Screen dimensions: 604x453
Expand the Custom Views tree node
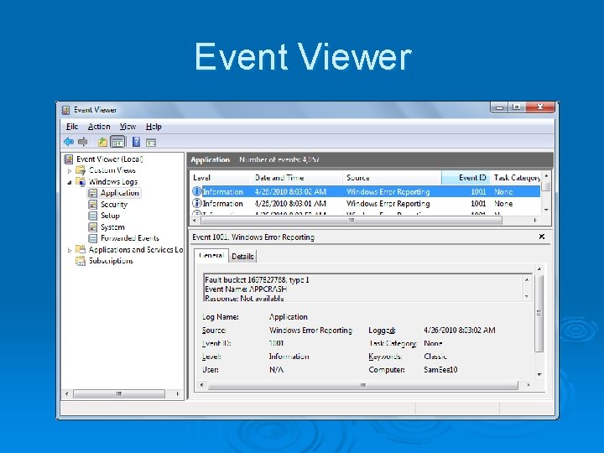pos(70,170)
